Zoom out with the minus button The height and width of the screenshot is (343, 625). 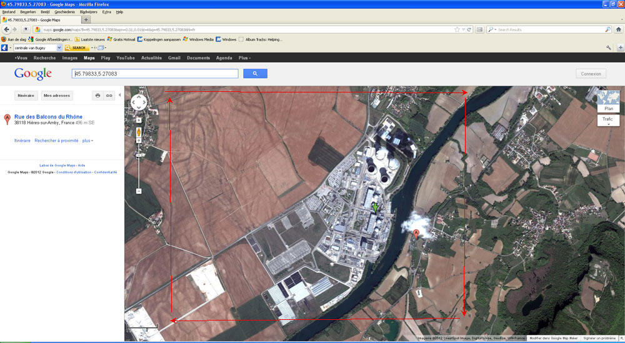(139, 191)
